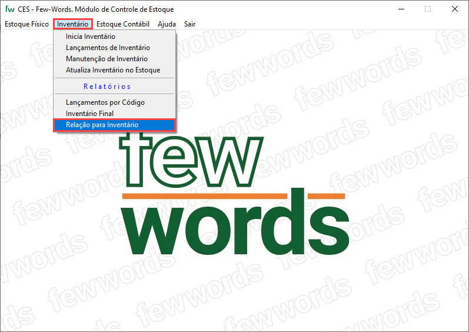Maximize the CES window
469x332 pixels.
click(x=428, y=9)
